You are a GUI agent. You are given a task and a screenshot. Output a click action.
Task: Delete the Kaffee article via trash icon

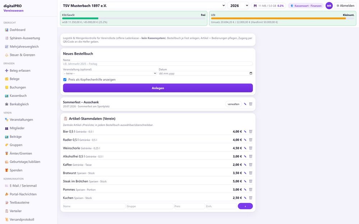click(x=251, y=165)
